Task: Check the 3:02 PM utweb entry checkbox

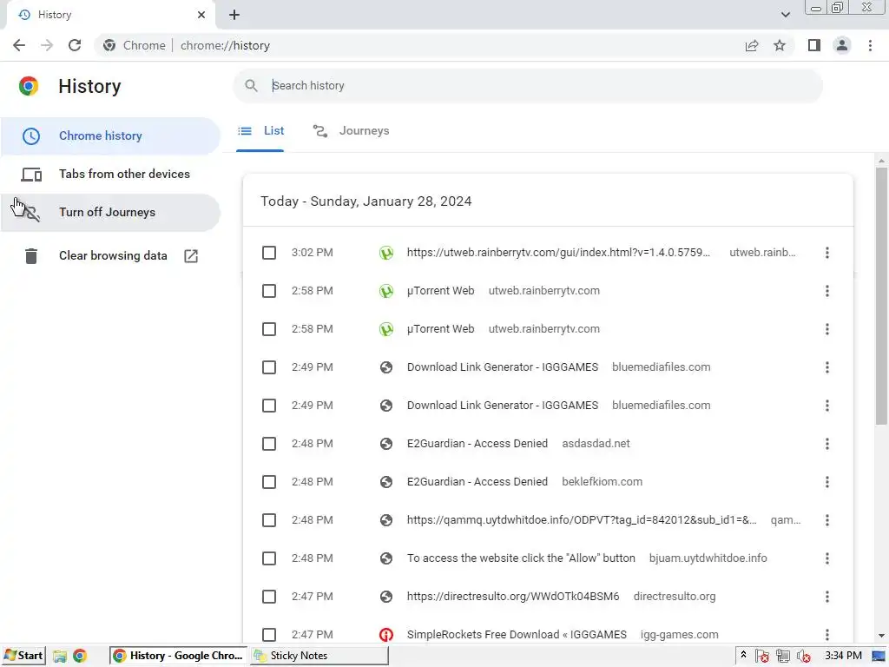Action: click(269, 253)
